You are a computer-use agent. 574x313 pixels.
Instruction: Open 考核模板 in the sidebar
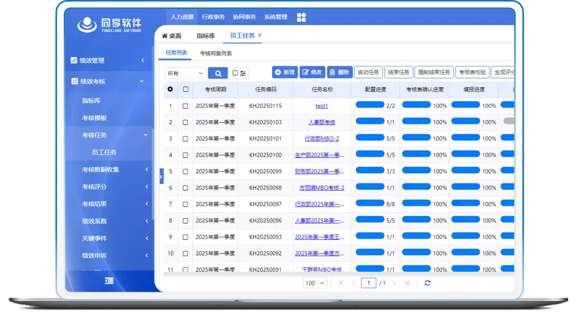95,118
